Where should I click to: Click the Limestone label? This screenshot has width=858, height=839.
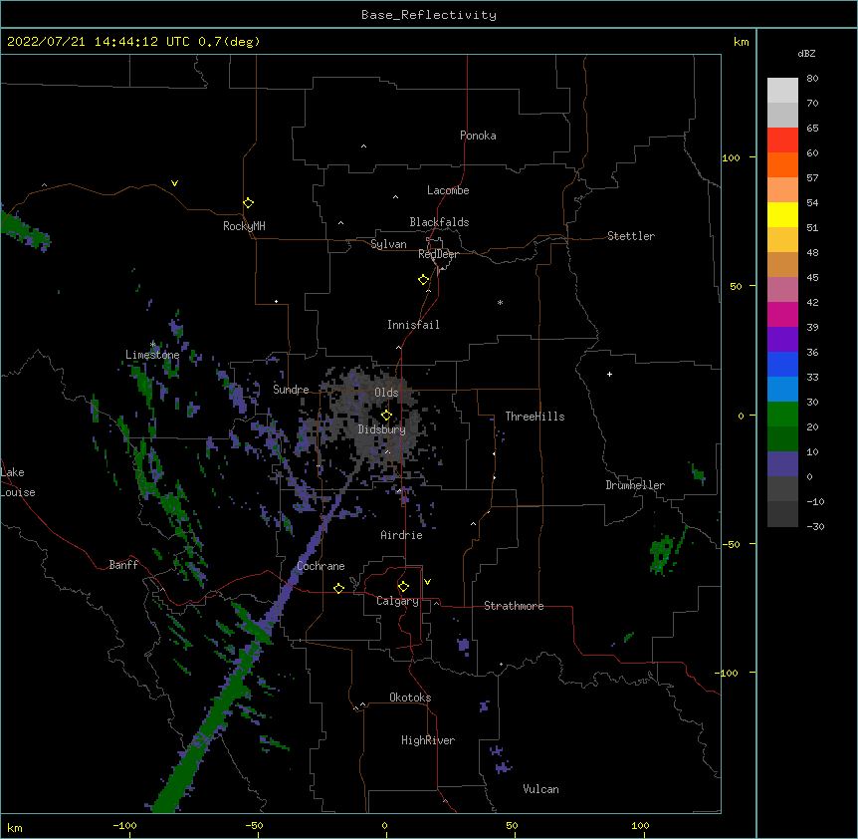[152, 355]
